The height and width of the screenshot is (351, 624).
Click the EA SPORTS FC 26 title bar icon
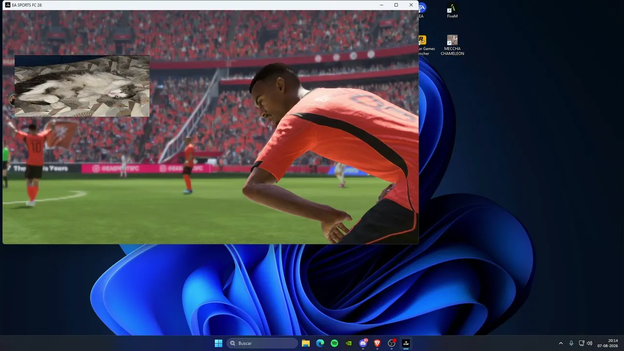[7, 5]
